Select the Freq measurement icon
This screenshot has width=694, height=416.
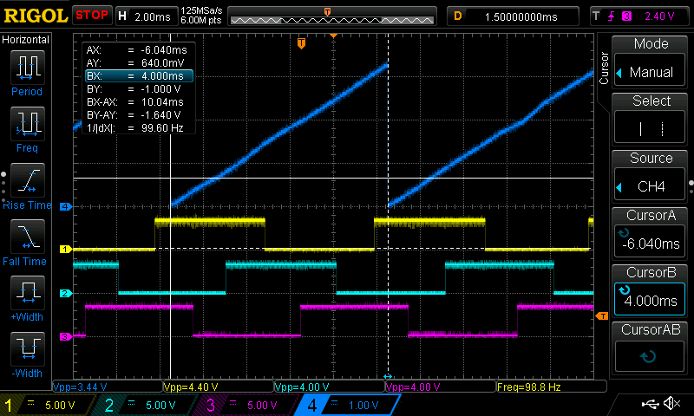click(x=28, y=123)
